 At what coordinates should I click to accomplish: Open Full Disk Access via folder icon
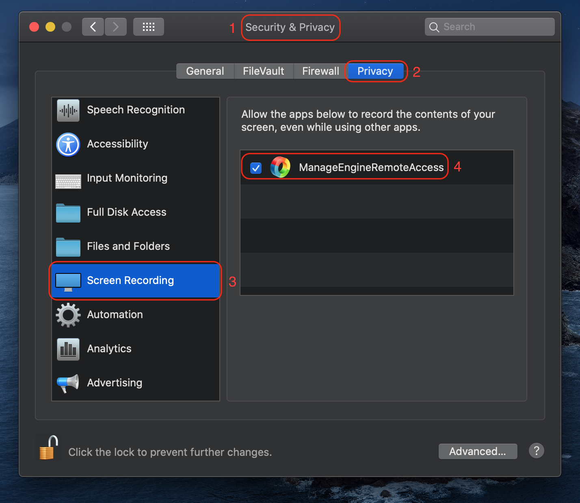click(67, 213)
